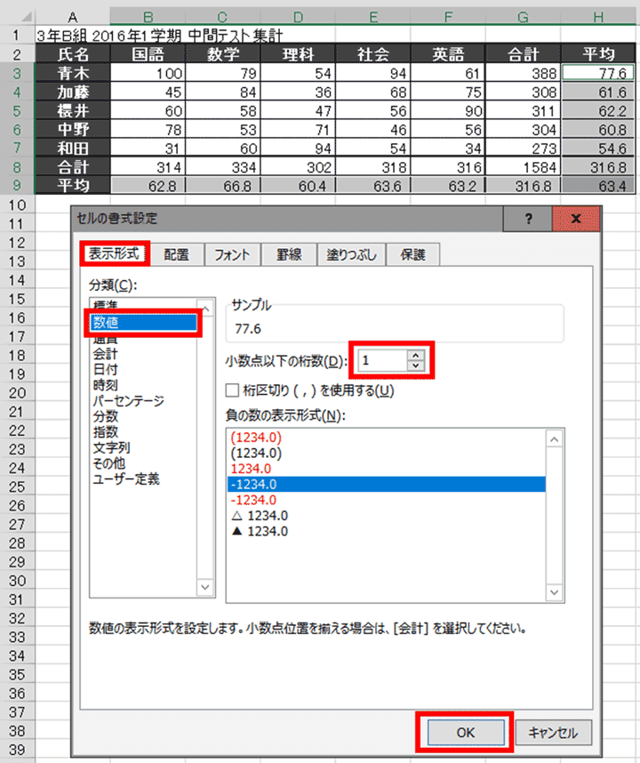Select 数値 in the category list
Viewport: 640px width, 763px height.
point(143,322)
